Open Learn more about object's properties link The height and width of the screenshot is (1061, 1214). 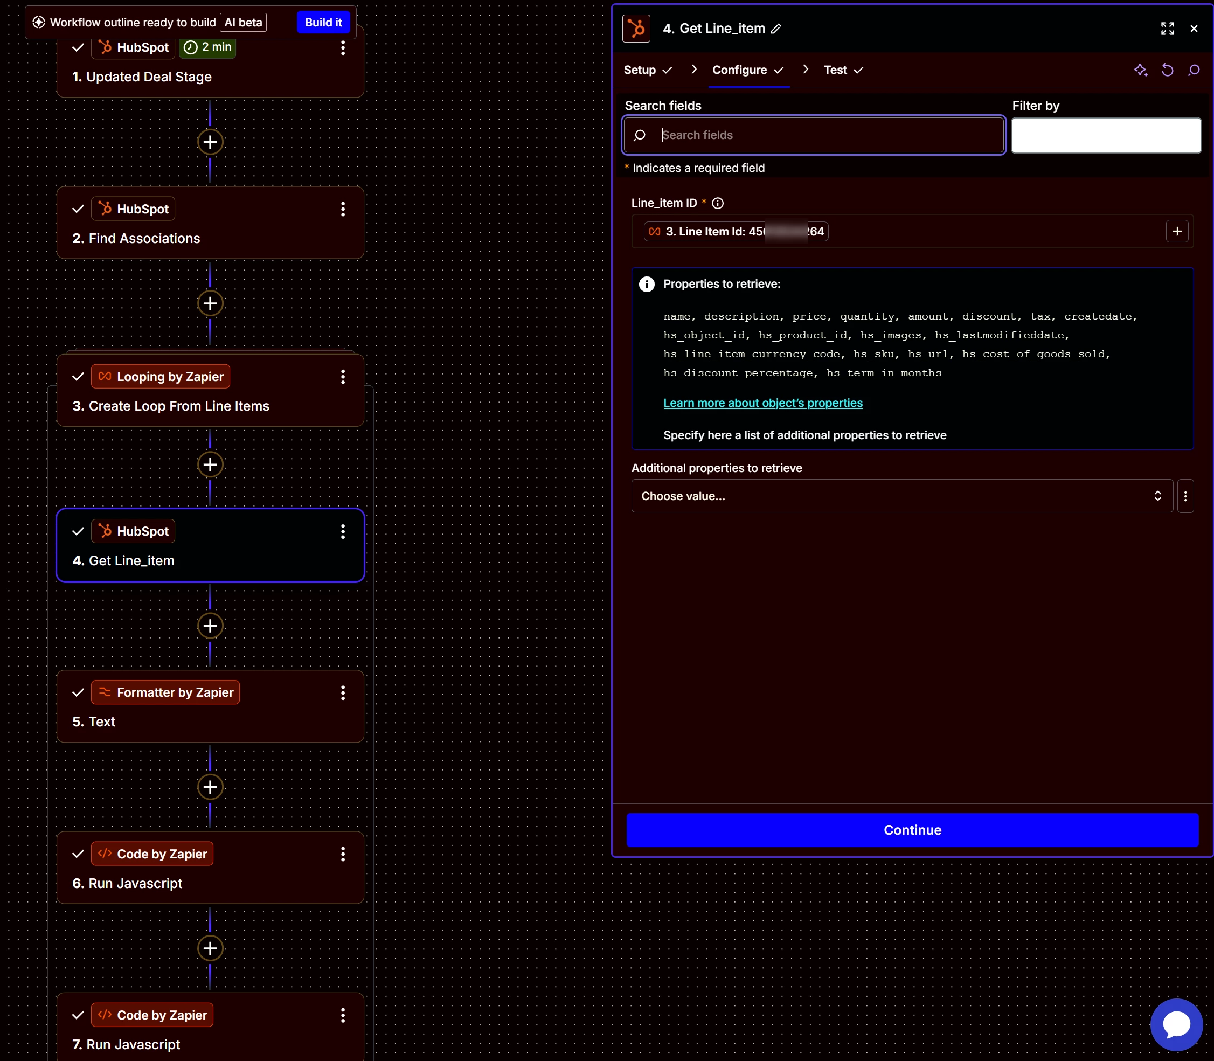coord(762,403)
